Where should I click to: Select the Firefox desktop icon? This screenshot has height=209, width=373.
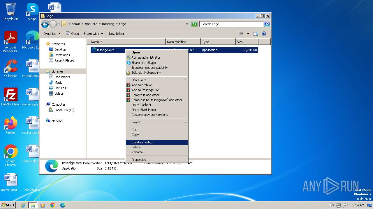tap(10, 125)
